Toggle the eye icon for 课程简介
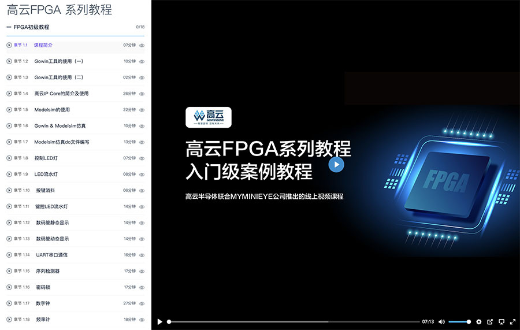The image size is (520, 330). 142,45
